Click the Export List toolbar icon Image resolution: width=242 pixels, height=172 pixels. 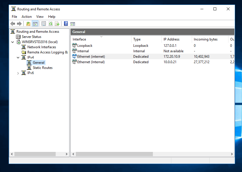(57, 24)
